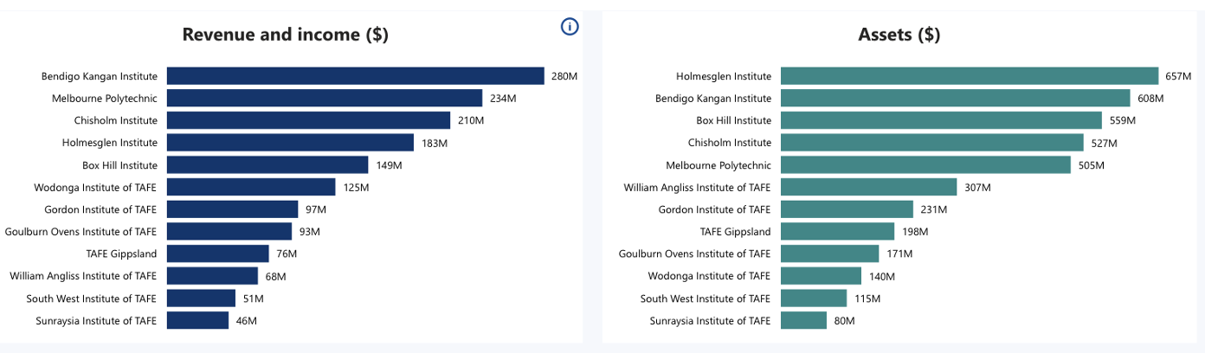
Task: Click the 125M revenue value label
Action: [x=356, y=187]
